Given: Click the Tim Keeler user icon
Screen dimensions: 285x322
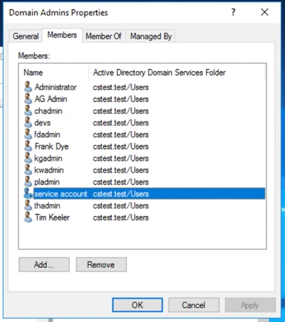Looking at the screenshot, I should pos(28,217).
